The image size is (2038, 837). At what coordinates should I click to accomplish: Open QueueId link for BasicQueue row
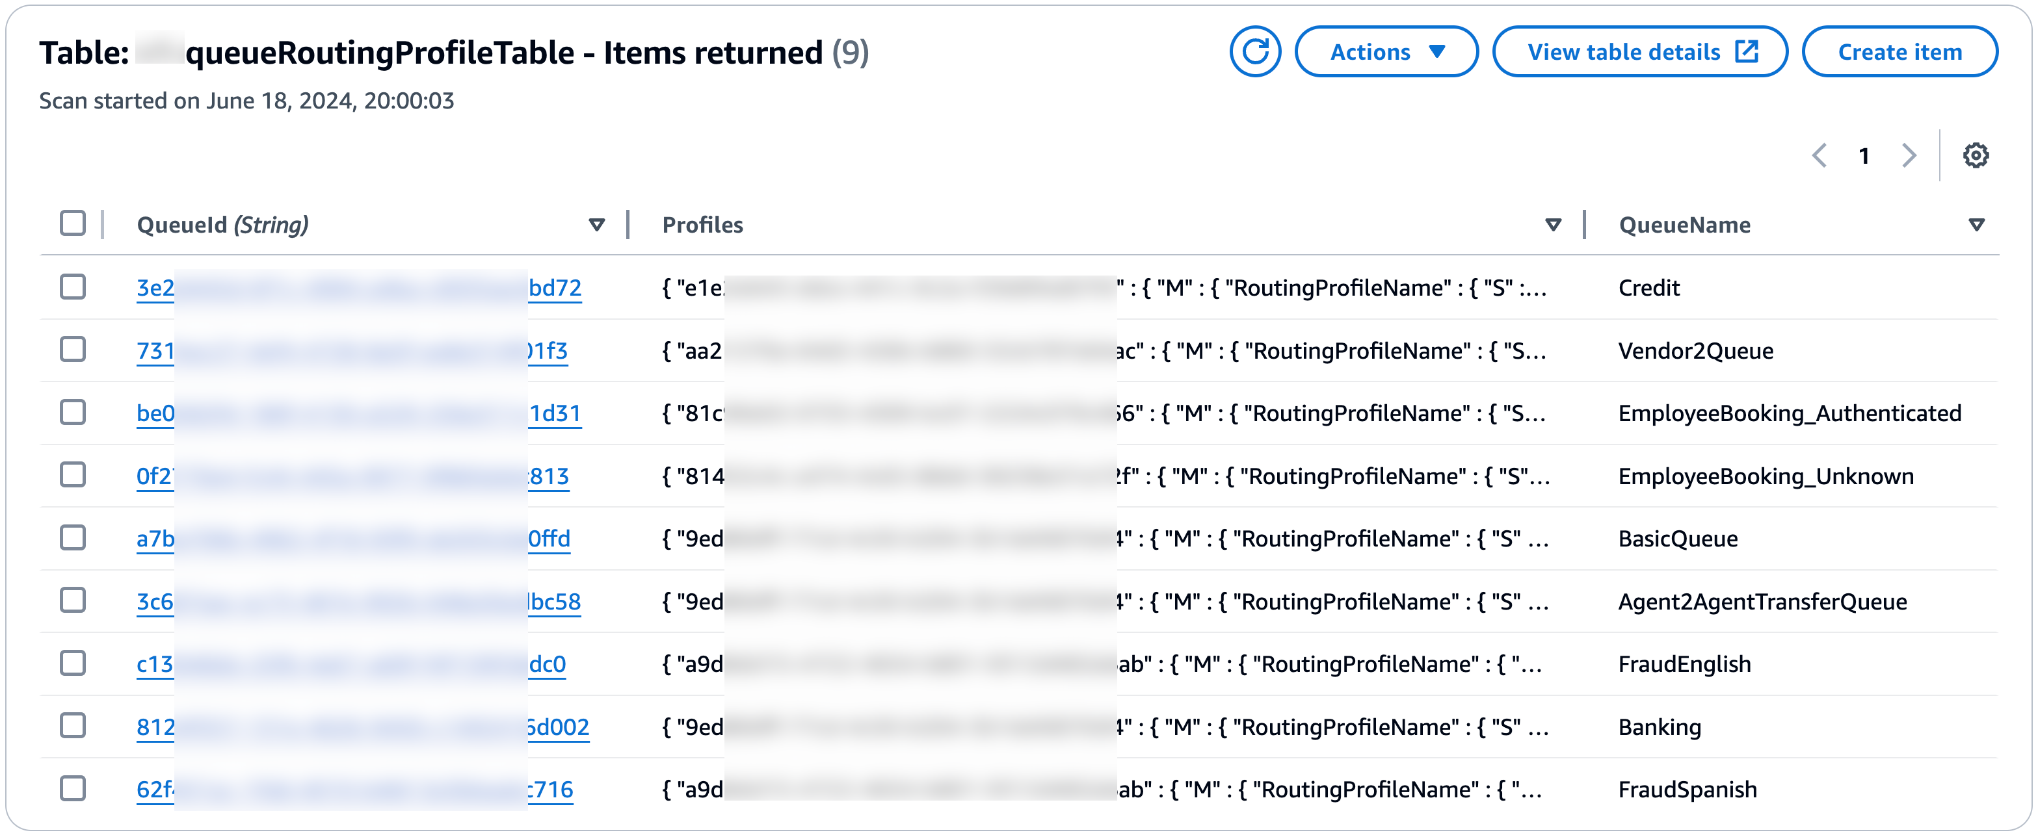pos(155,539)
